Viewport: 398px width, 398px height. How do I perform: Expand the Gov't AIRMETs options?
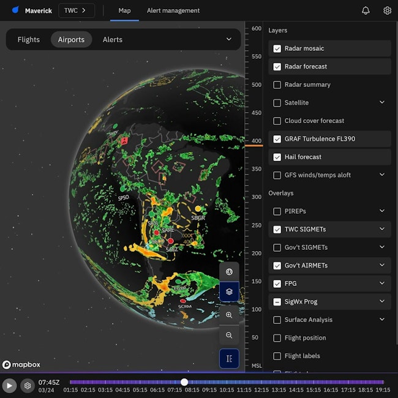tap(381, 265)
